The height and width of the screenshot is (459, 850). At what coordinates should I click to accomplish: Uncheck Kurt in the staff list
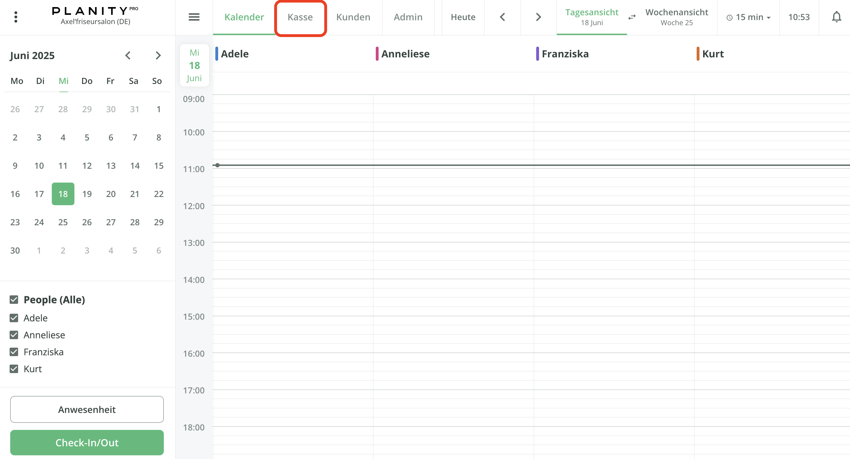pos(14,369)
